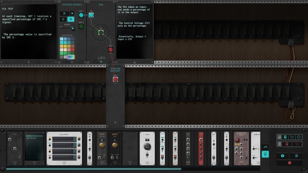Switch to the waveform view tab
The height and width of the screenshot is (173, 308).
(265, 147)
